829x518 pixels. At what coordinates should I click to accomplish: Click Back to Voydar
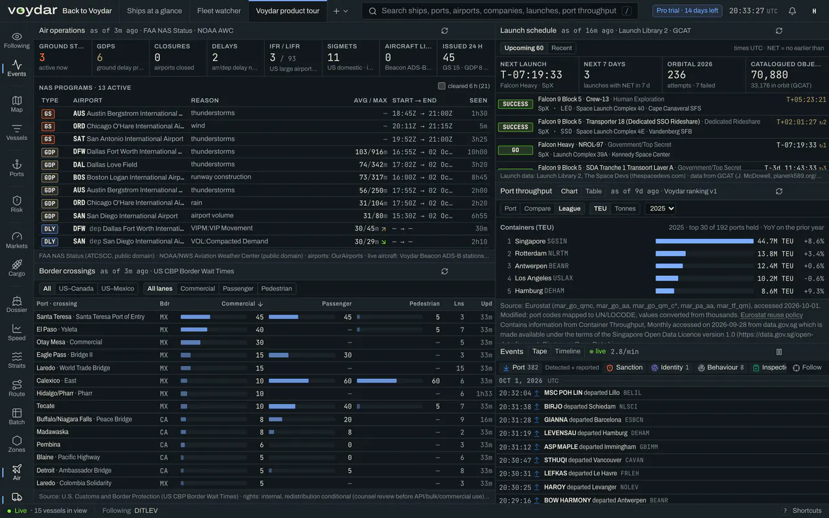coord(87,11)
